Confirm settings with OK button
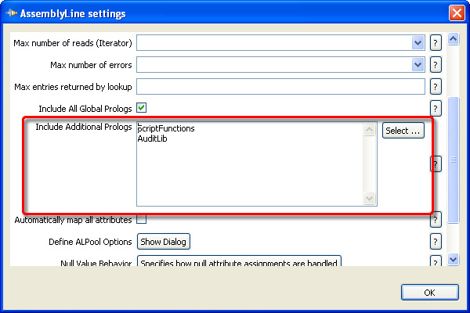The image size is (470, 313). coord(430,293)
